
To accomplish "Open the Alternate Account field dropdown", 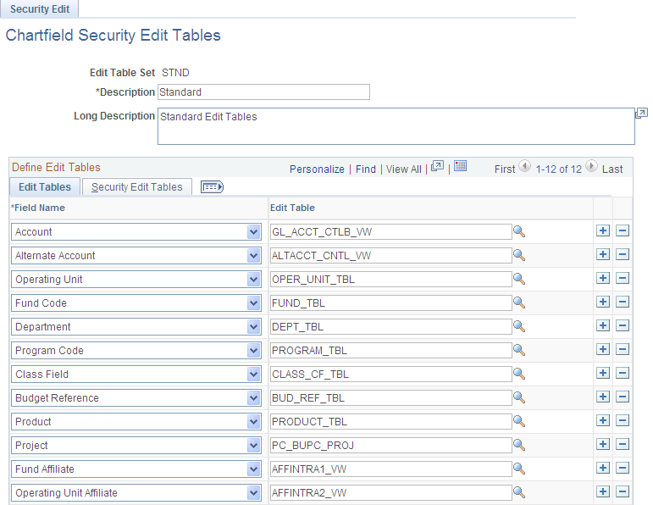I will (253, 255).
